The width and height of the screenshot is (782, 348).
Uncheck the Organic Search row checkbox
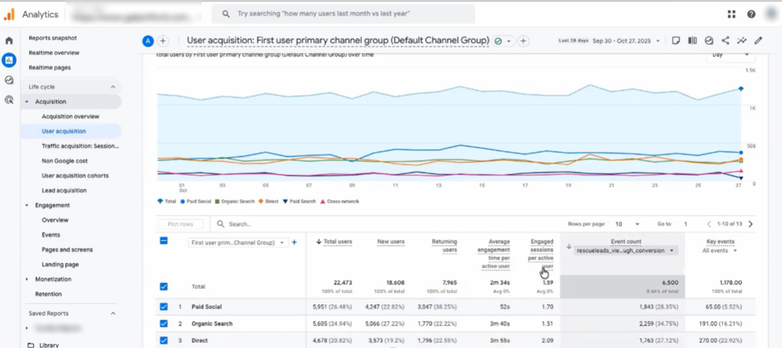164,324
